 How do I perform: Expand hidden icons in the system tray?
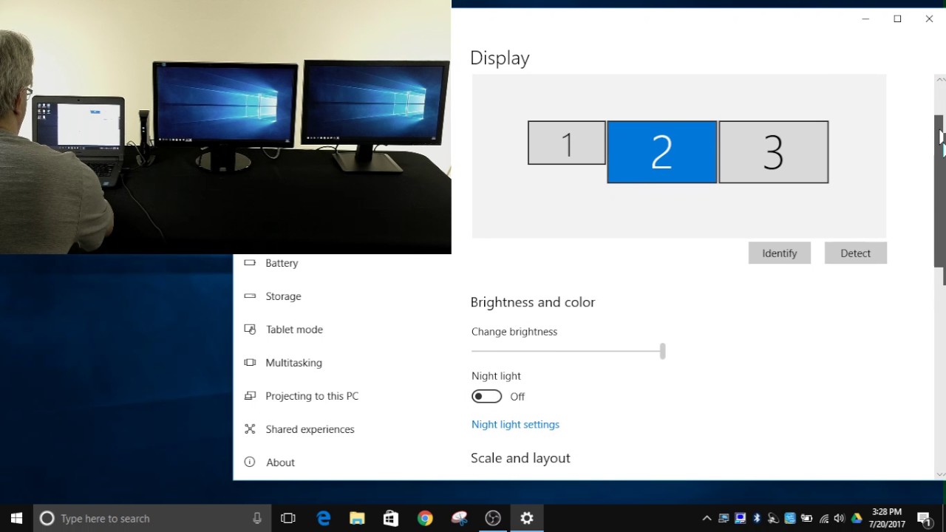[707, 518]
